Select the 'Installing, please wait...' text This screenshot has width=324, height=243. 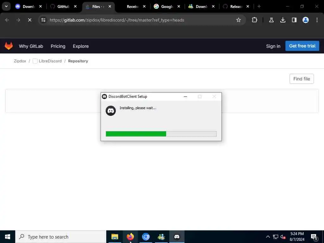coord(138,108)
